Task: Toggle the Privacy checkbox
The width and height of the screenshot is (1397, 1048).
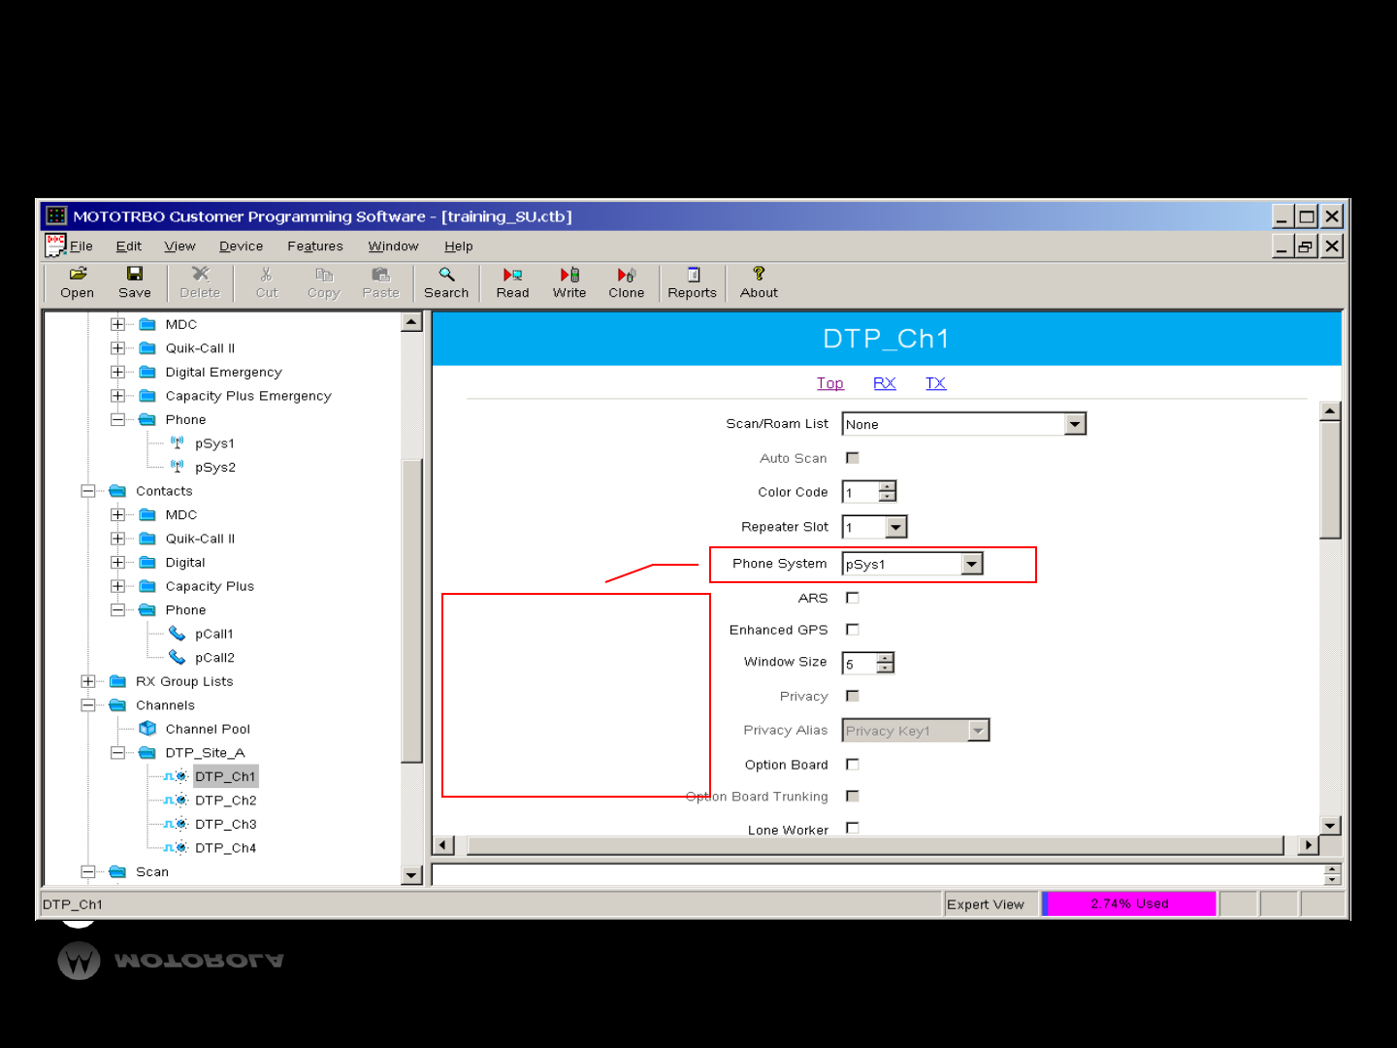Action: pyautogui.click(x=853, y=696)
